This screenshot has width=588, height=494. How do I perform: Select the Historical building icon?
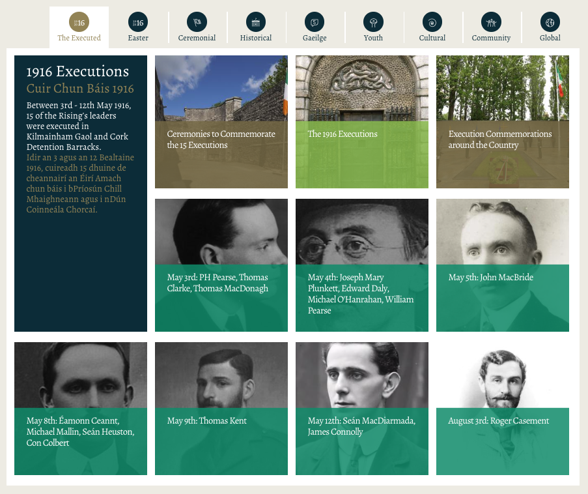[256, 22]
